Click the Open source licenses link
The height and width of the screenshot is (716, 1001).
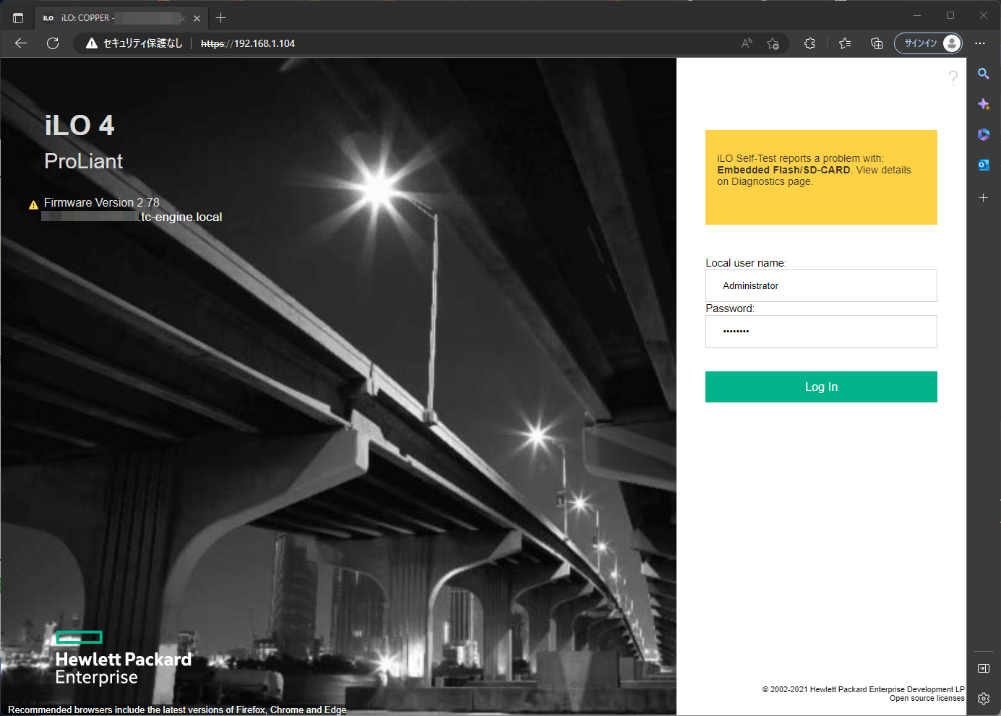point(927,699)
